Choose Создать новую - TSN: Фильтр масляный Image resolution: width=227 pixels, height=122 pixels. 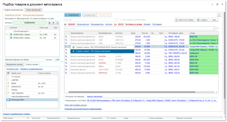tap(102, 51)
